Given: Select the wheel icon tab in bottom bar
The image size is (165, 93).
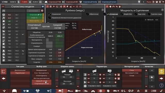Looking at the screenshot, I should tap(101, 91).
